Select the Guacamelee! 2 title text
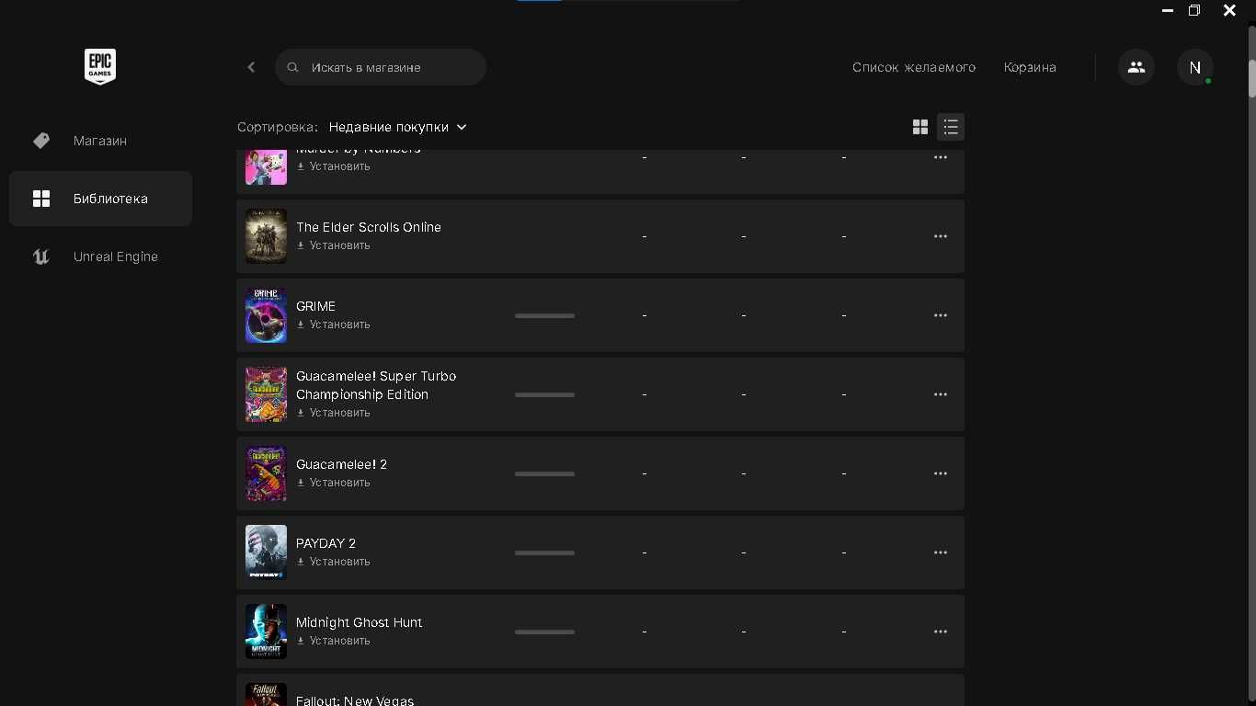The image size is (1256, 706). pos(341,464)
